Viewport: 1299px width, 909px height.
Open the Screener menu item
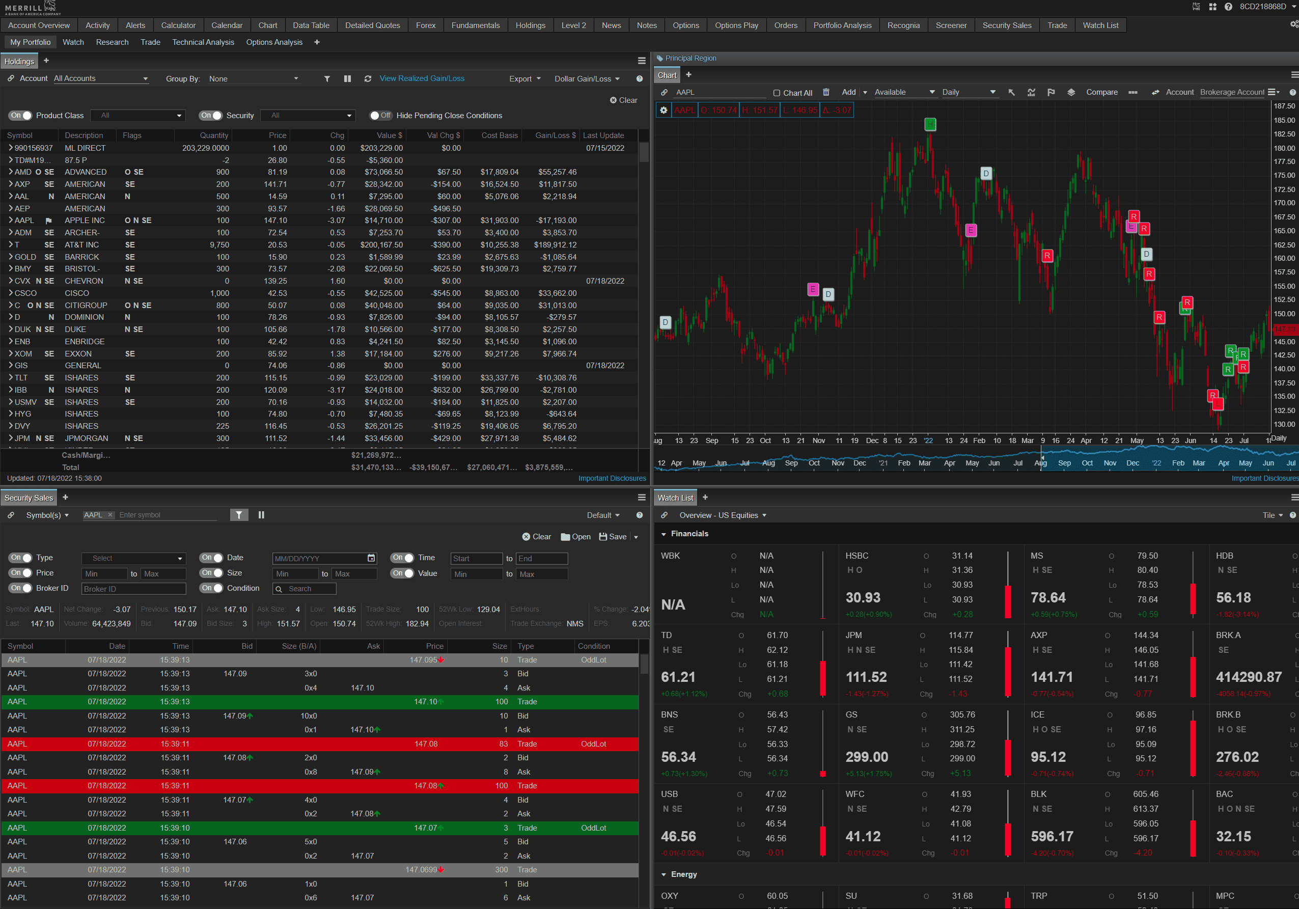(951, 25)
